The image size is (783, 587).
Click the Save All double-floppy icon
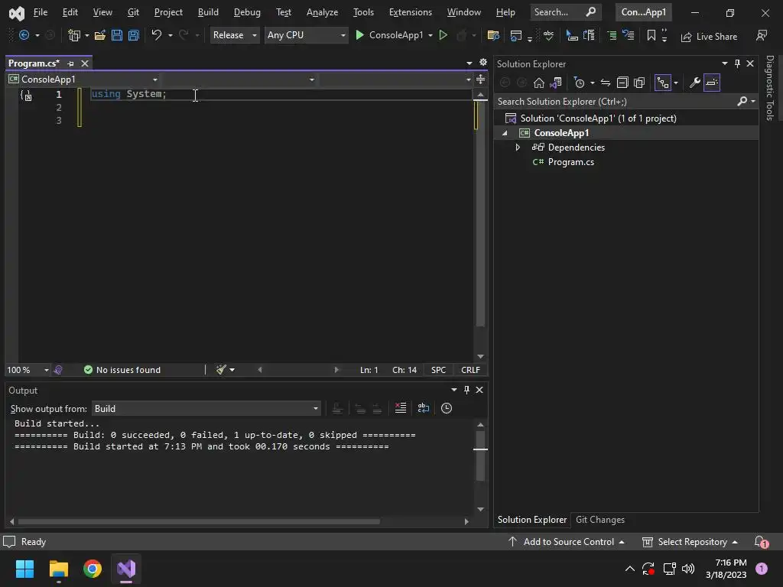pyautogui.click(x=133, y=35)
